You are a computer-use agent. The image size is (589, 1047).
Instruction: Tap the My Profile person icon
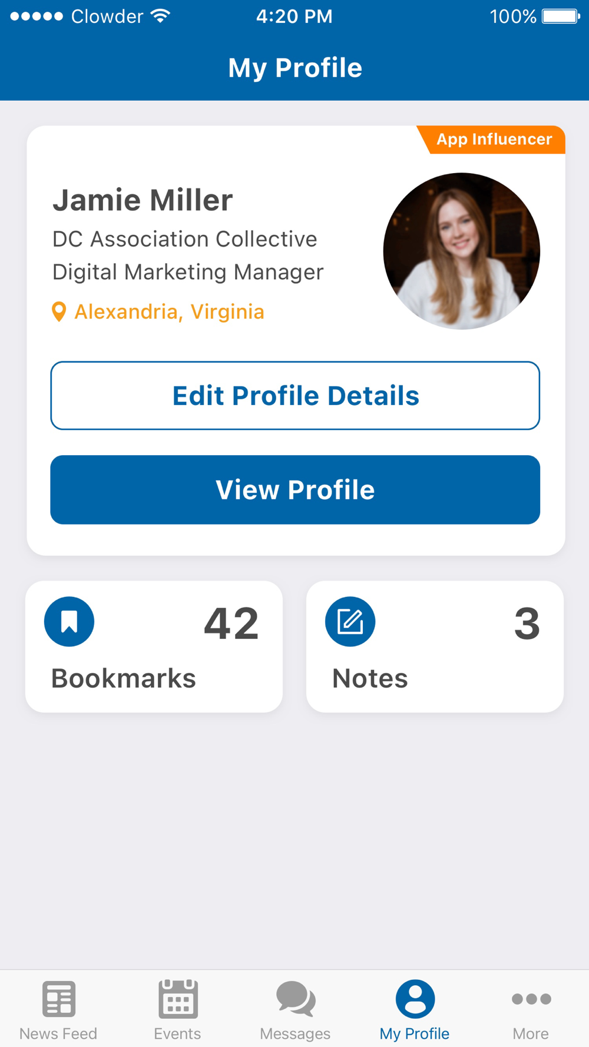(415, 999)
